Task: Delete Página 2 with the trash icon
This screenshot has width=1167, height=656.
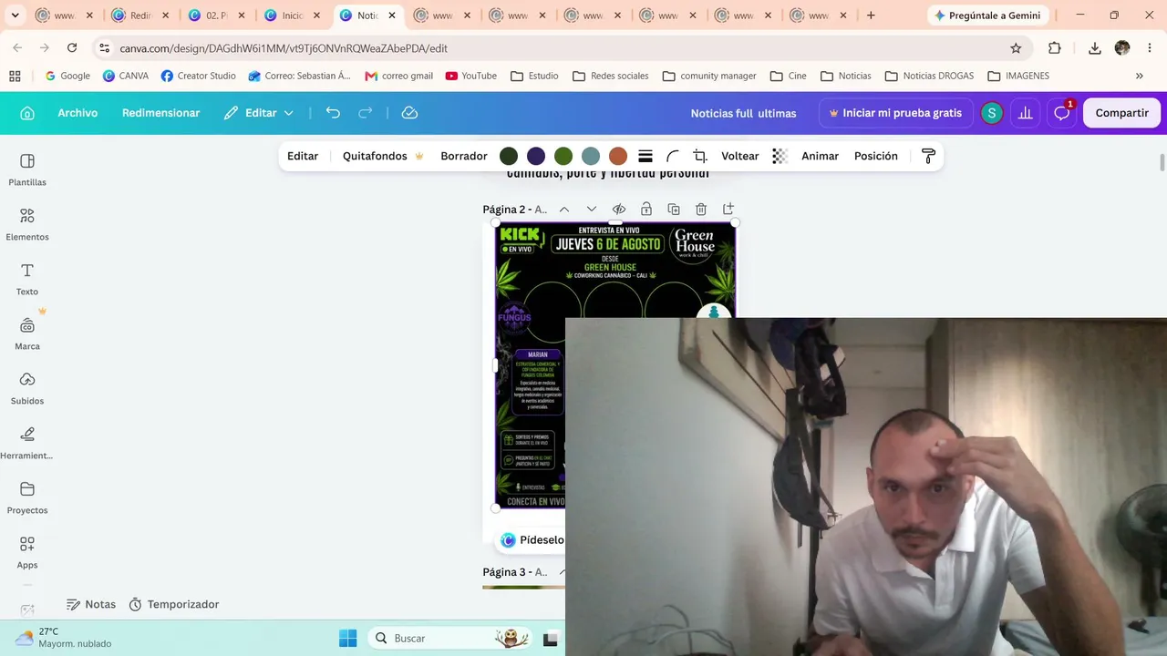Action: tap(701, 210)
